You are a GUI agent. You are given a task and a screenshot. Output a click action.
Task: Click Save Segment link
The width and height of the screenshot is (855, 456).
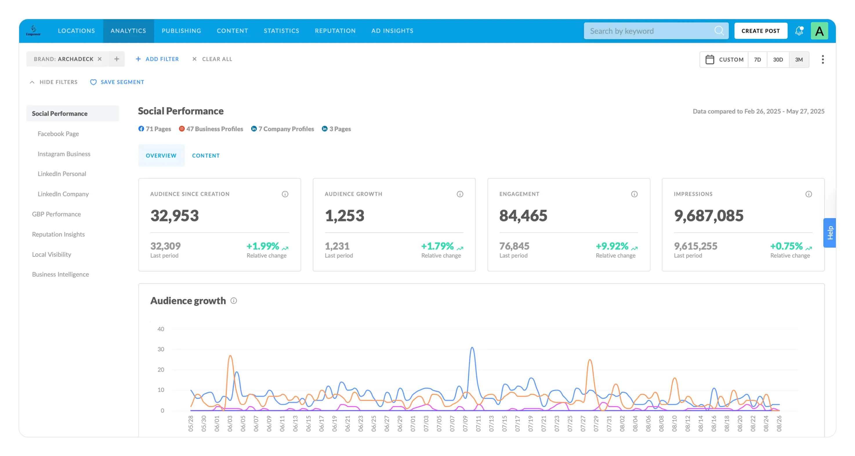pyautogui.click(x=117, y=82)
